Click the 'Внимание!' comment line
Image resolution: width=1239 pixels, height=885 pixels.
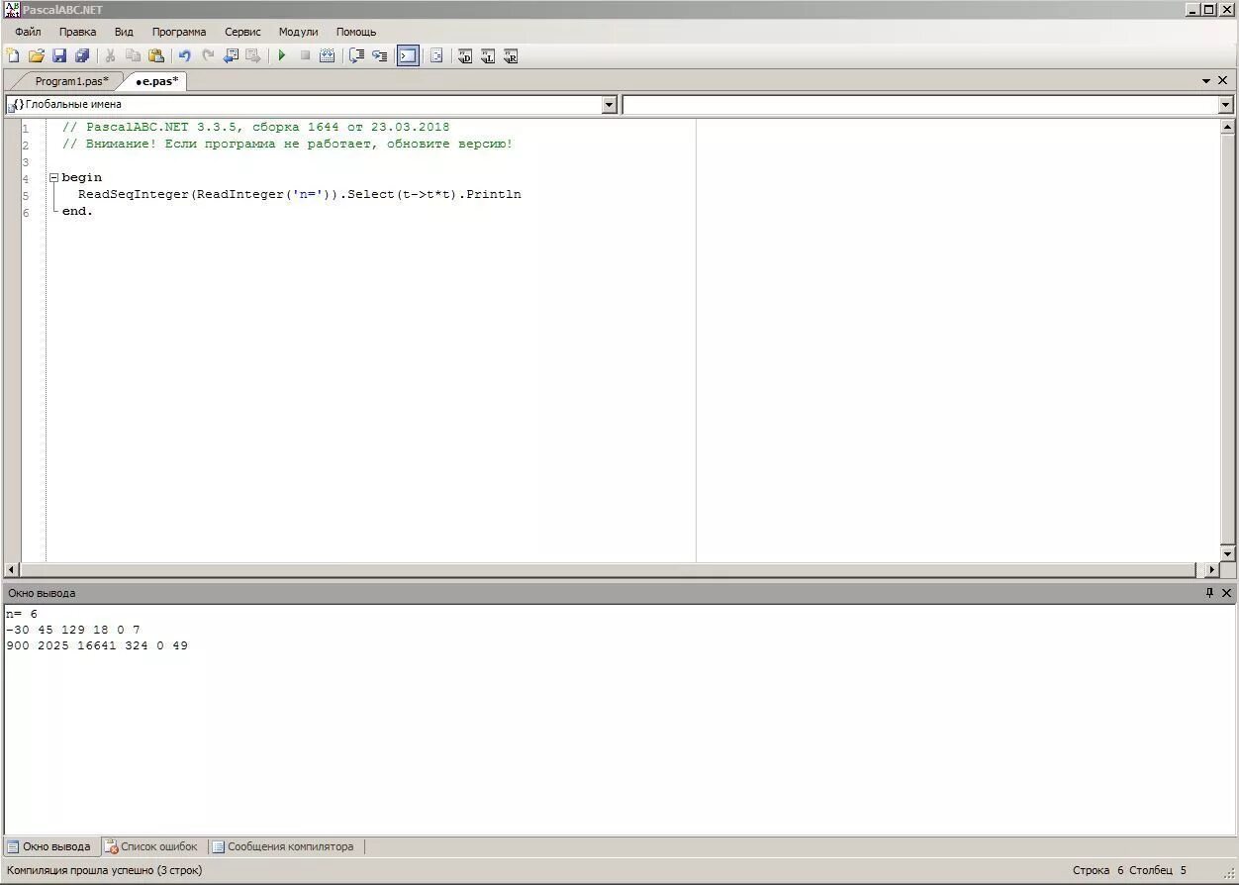click(x=287, y=144)
